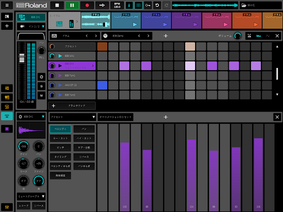Select the pan automation tab
283x212 pixels.
(x=84, y=129)
